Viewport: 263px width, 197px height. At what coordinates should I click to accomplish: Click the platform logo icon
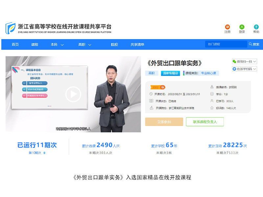[10, 28]
